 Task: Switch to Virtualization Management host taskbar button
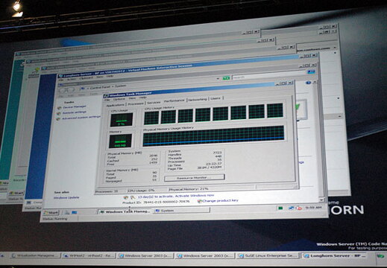(x=35, y=255)
